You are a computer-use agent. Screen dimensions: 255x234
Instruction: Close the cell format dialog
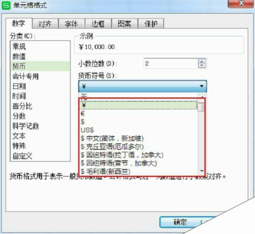(241, 4)
